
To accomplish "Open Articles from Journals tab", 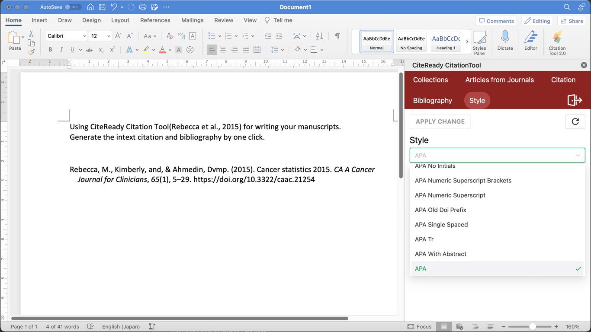I will pyautogui.click(x=500, y=80).
